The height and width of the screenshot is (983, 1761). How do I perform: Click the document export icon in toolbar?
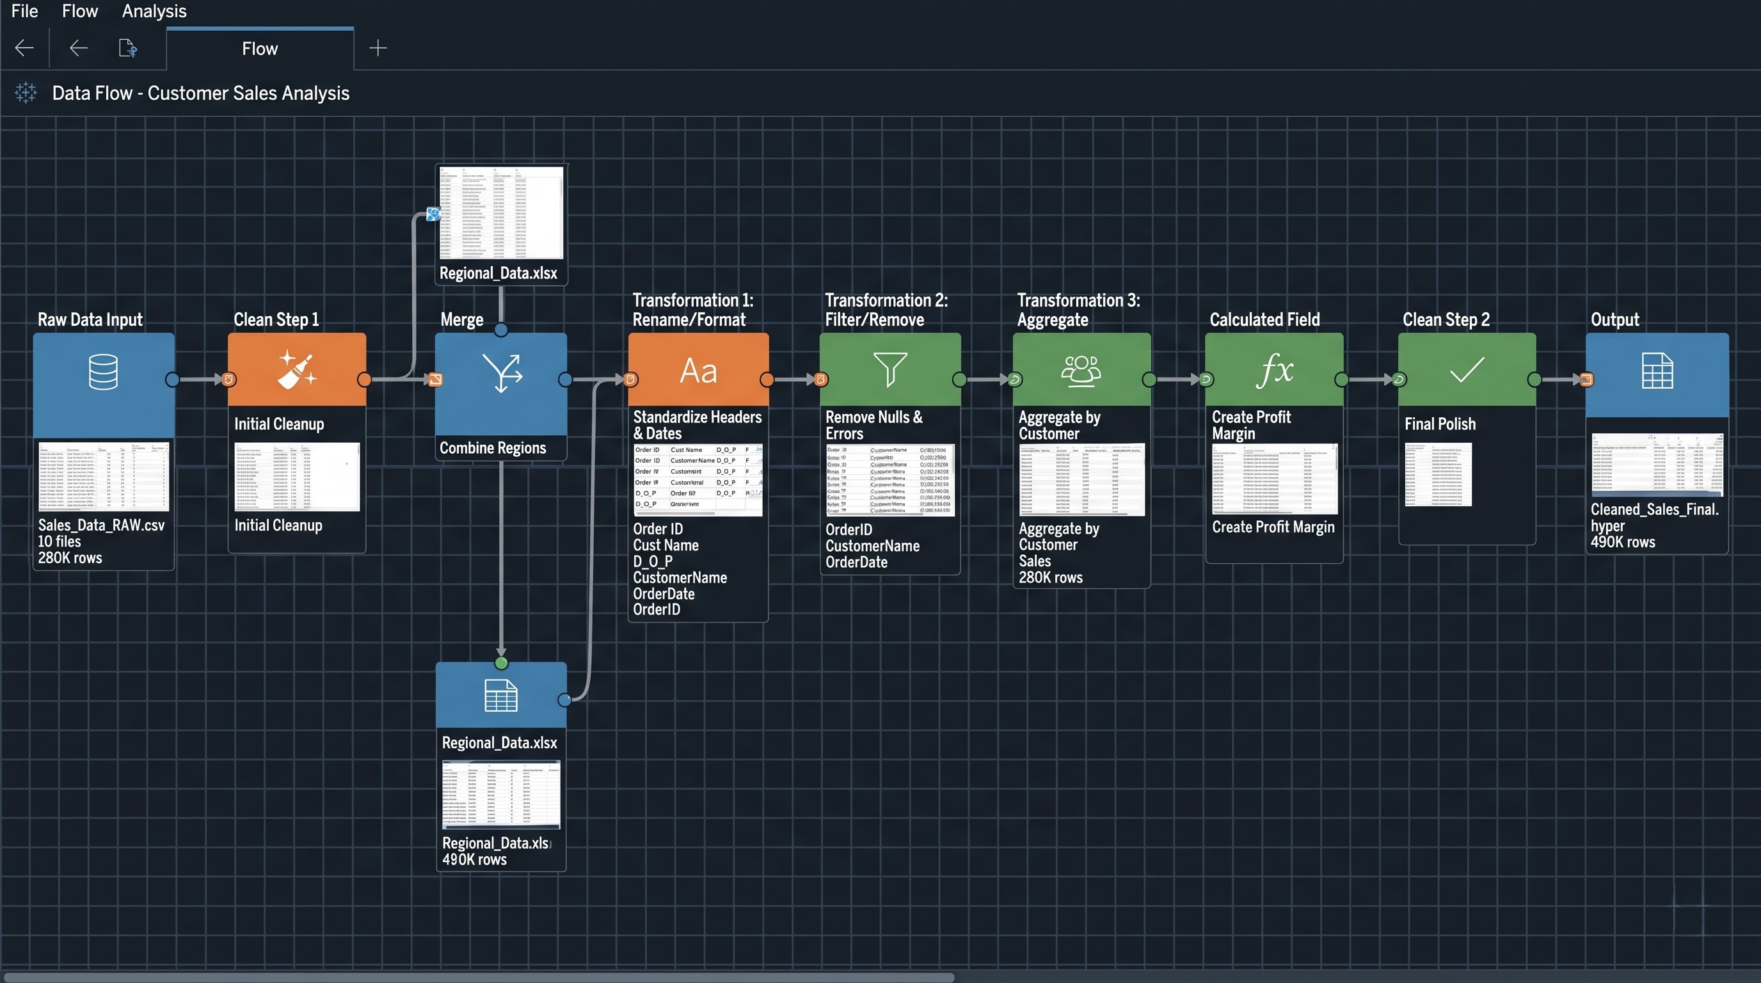(127, 48)
